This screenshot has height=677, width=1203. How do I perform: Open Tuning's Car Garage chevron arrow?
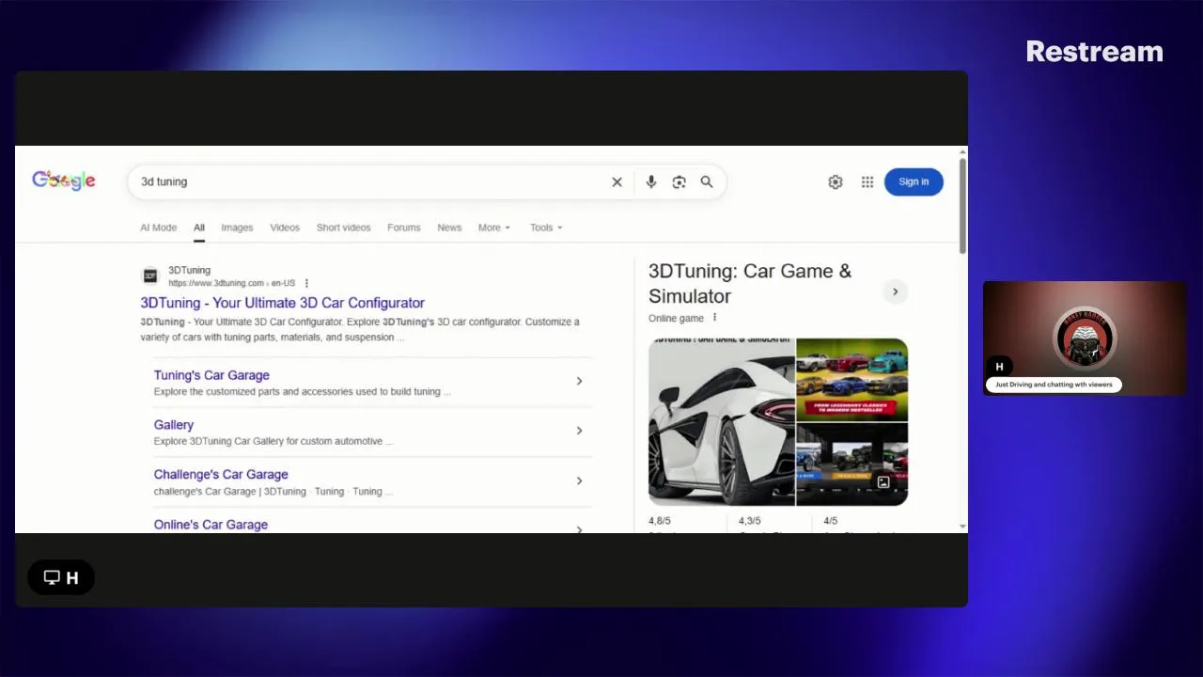coord(579,381)
